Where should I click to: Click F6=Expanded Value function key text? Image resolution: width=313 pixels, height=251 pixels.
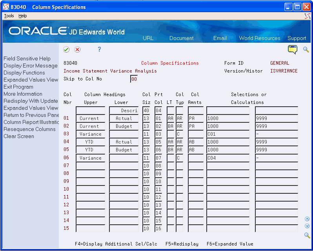(x=230, y=244)
